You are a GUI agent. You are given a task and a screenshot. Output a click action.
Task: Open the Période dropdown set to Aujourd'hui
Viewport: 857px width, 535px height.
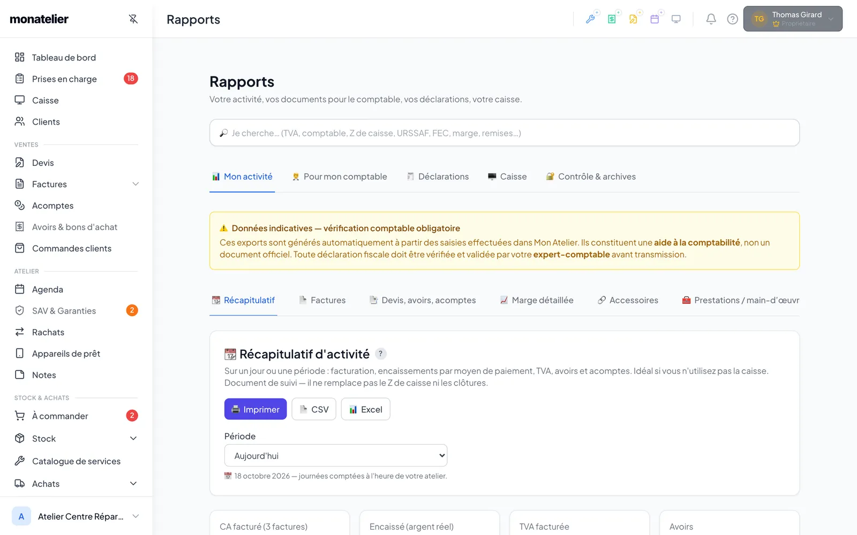point(336,456)
